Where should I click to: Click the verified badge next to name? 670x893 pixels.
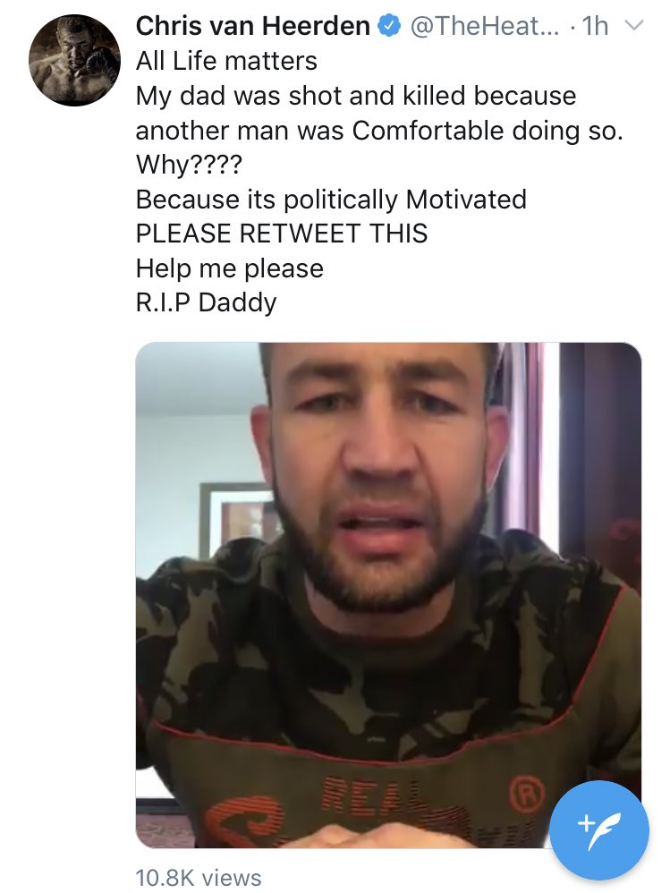point(389,26)
